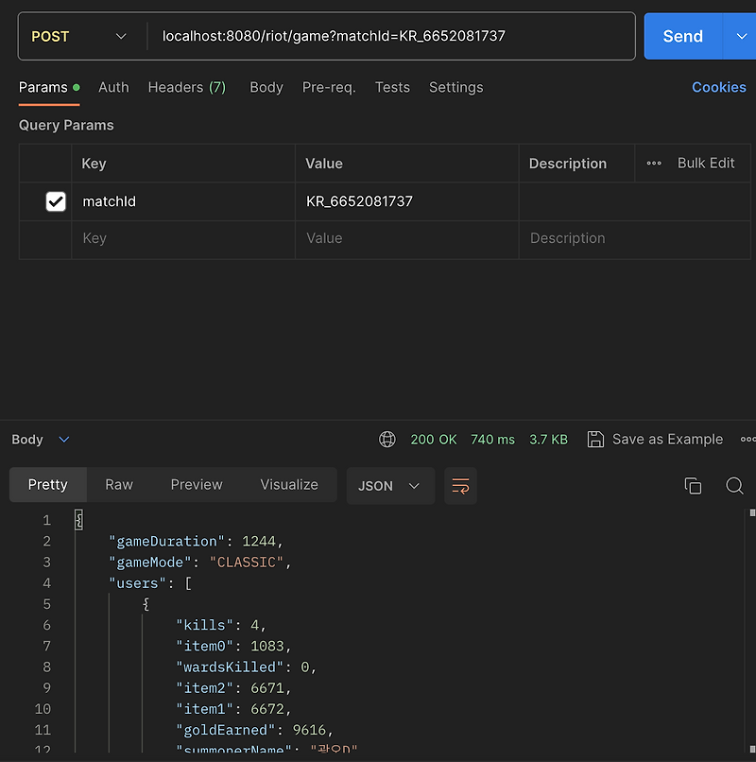Select the Preview view tab
Image resolution: width=756 pixels, height=762 pixels.
[197, 484]
